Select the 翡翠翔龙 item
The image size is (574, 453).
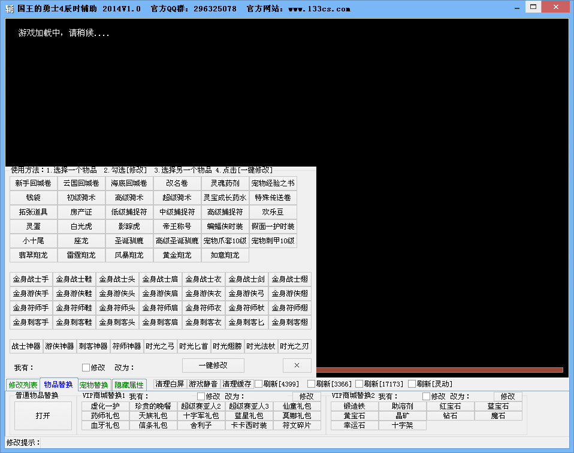[34, 255]
